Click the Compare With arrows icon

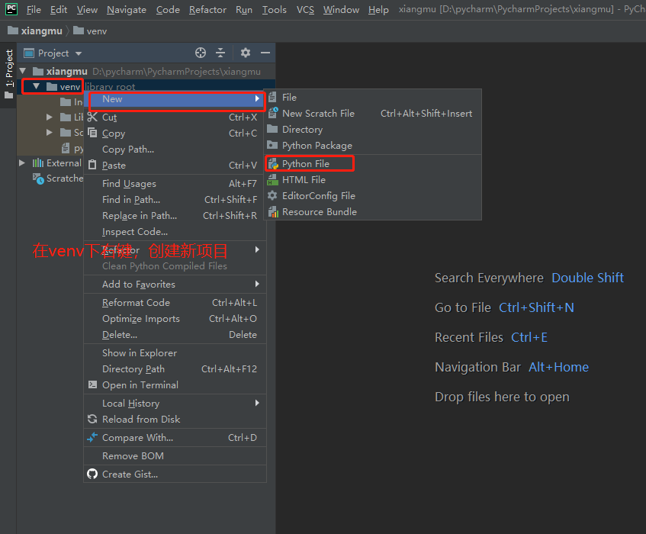point(92,437)
